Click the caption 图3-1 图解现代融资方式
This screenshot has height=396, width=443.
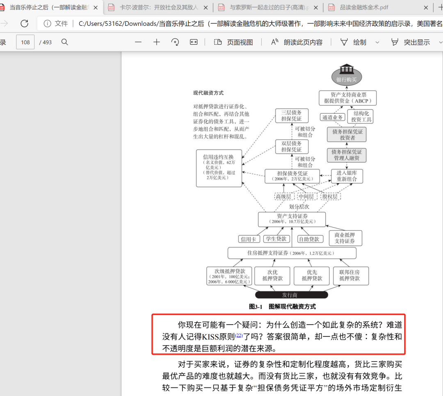point(282,307)
